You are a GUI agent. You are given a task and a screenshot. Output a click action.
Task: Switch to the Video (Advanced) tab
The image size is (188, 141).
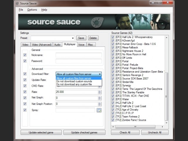42,45
